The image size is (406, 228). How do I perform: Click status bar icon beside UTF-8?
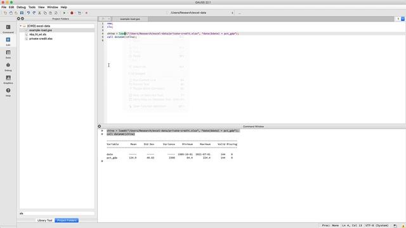[395, 225]
